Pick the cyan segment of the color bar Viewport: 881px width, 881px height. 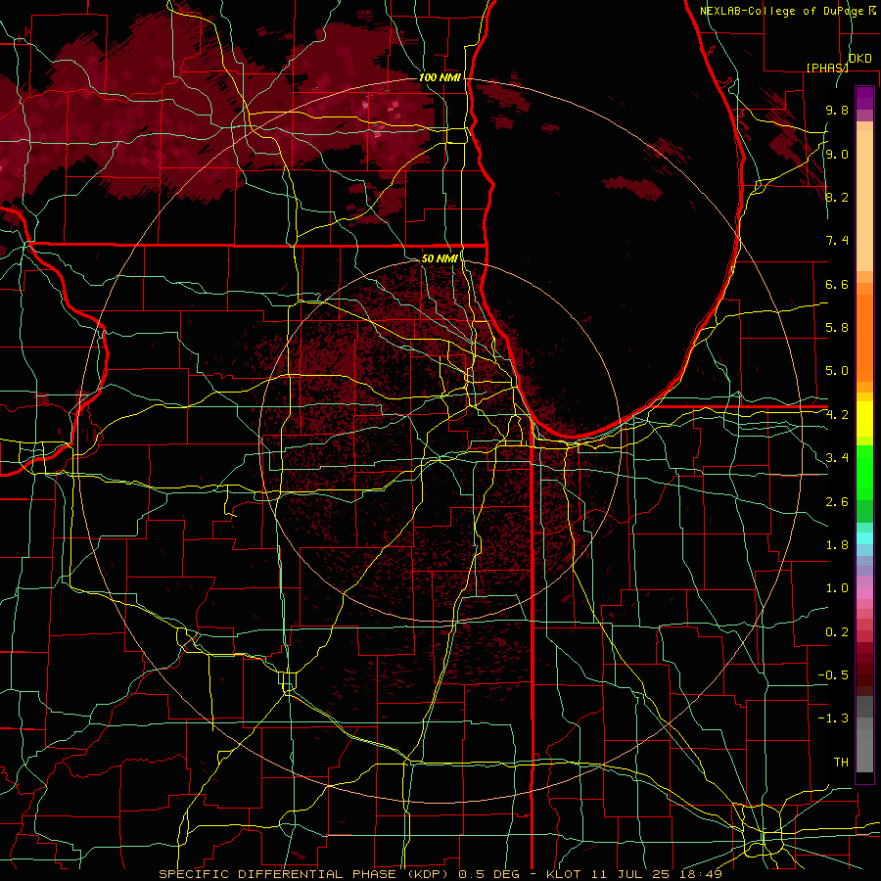click(864, 538)
